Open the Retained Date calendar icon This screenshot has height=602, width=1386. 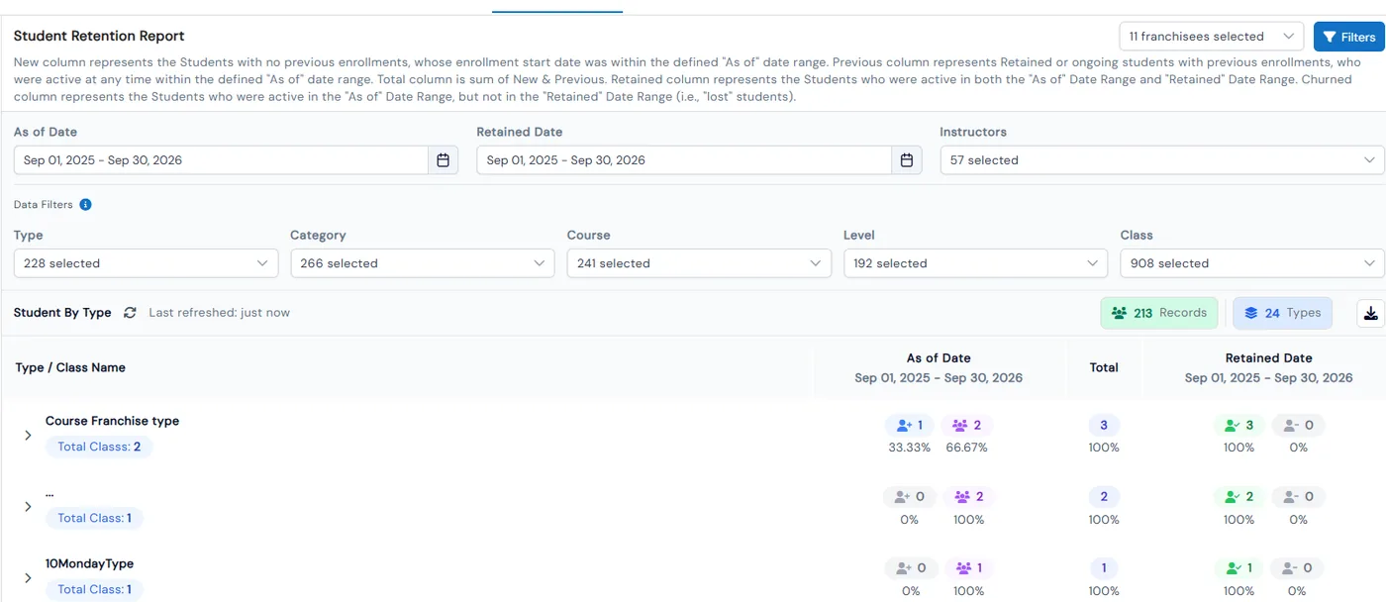pyautogui.click(x=907, y=160)
